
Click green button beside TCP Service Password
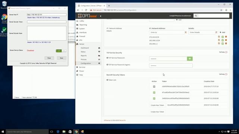tap(190, 59)
